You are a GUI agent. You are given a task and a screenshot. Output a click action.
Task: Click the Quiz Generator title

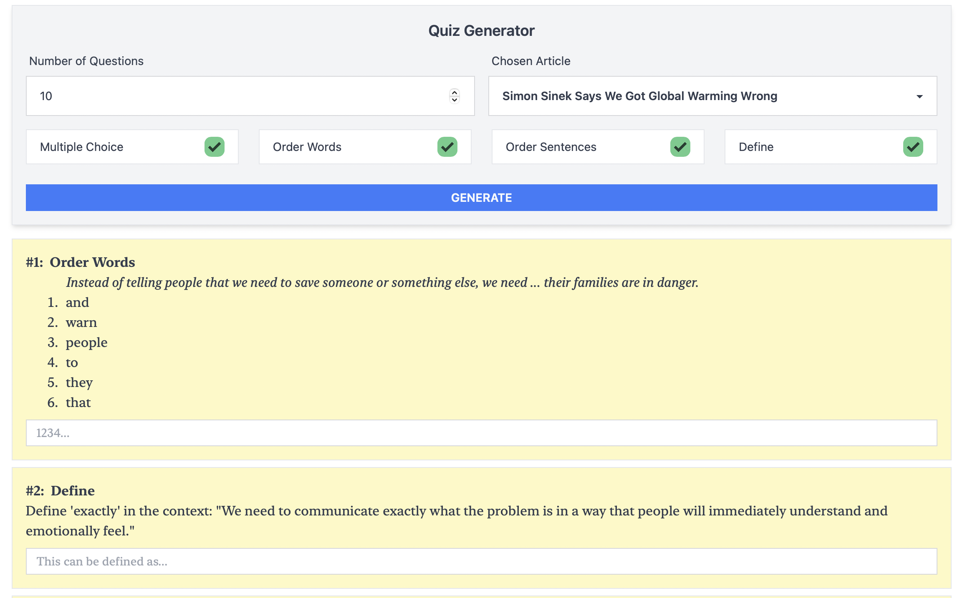pos(481,31)
